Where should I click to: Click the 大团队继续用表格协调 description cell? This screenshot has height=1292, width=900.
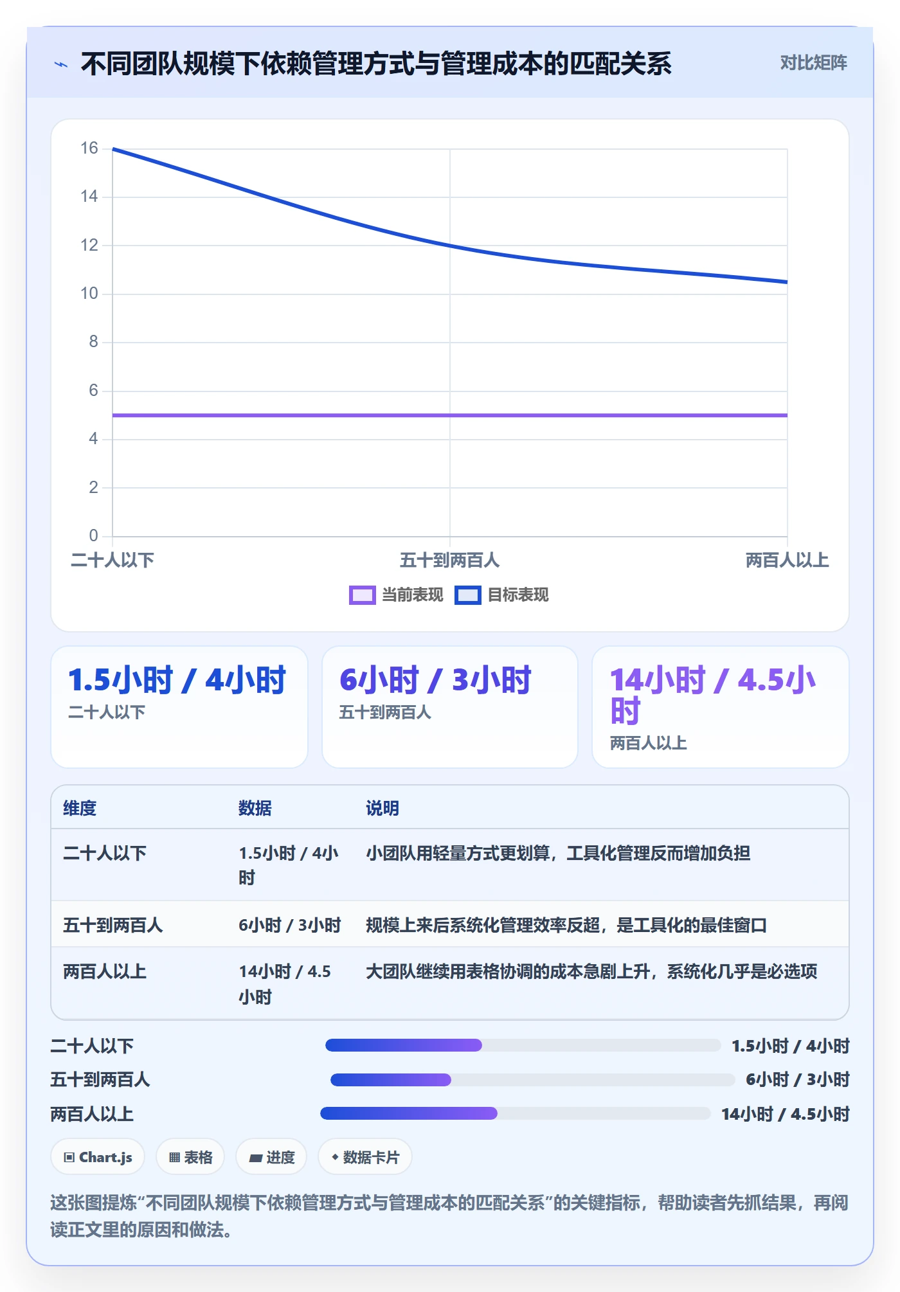[x=591, y=971]
